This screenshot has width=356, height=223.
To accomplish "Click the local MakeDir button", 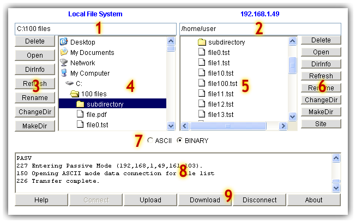I will coord(35,126).
